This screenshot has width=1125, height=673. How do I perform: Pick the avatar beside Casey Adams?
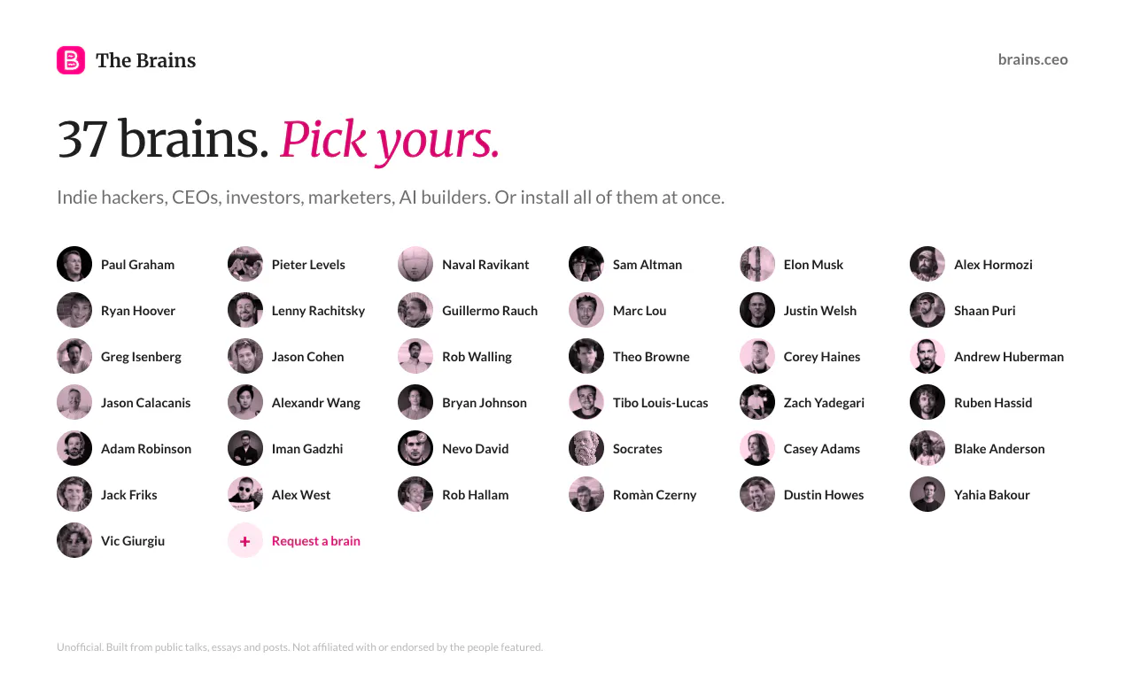pos(757,448)
